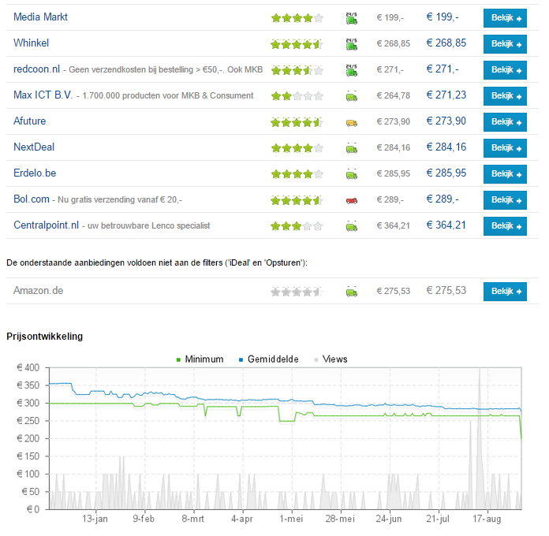549x536 pixels.
Task: Click the star rating for Erdelo.be
Action: coord(297,174)
